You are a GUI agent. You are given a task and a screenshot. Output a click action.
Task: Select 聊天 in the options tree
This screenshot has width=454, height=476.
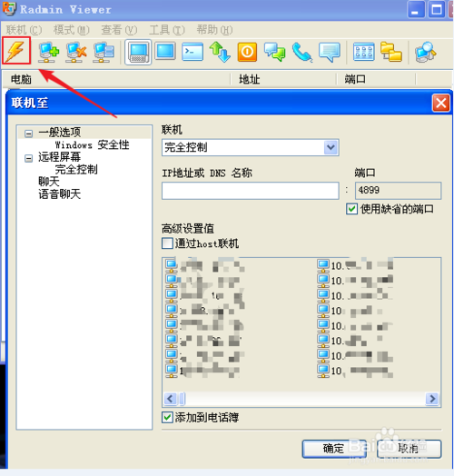point(49,182)
